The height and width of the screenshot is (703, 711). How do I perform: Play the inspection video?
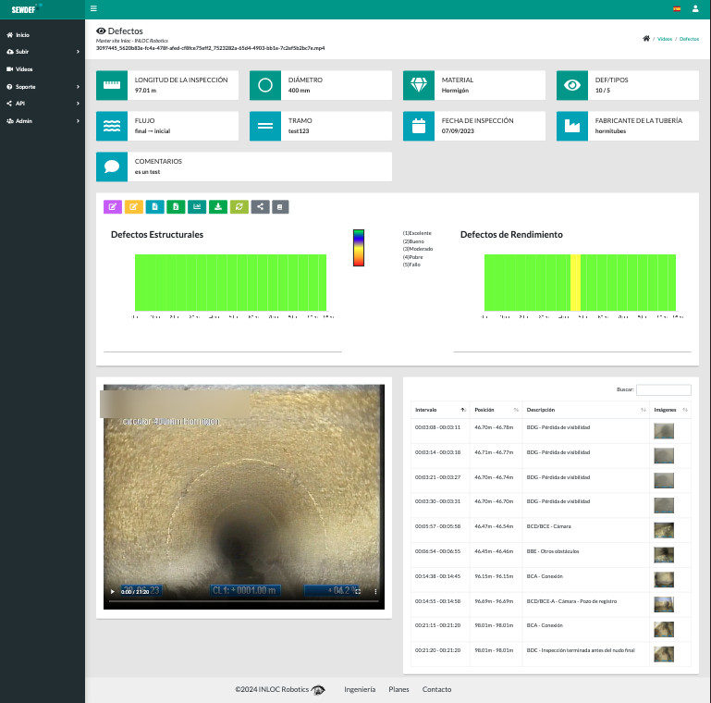point(113,591)
